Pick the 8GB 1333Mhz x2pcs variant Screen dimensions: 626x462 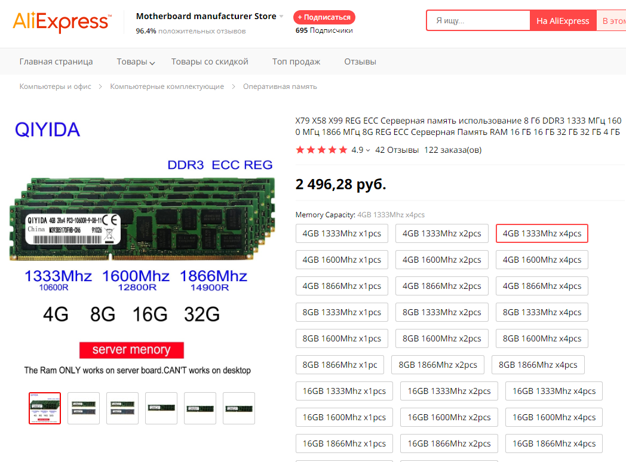[x=442, y=312]
